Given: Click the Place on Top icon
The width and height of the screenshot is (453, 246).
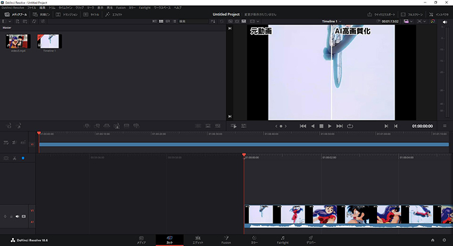Looking at the screenshot, I should click(127, 126).
